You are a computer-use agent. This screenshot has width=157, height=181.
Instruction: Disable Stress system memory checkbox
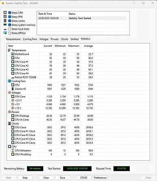pyautogui.click(x=9, y=25)
